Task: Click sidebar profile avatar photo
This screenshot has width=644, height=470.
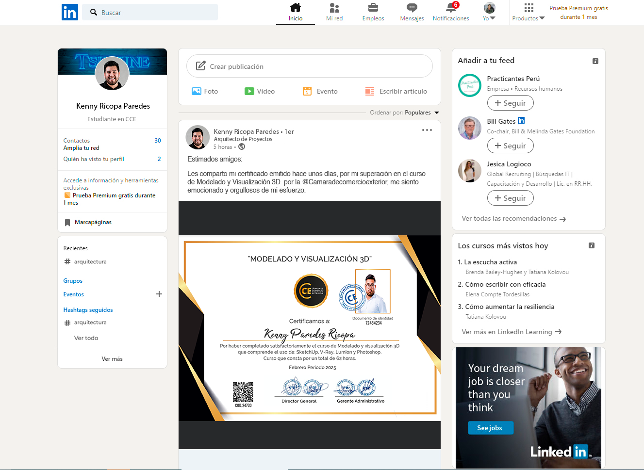Action: pyautogui.click(x=112, y=73)
